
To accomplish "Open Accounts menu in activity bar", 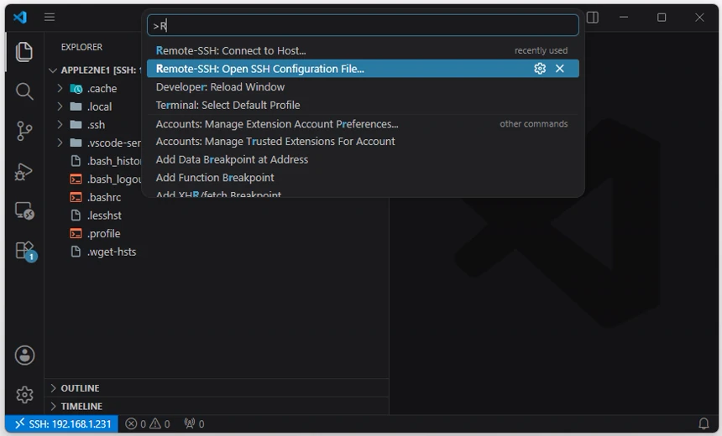I will pos(24,355).
